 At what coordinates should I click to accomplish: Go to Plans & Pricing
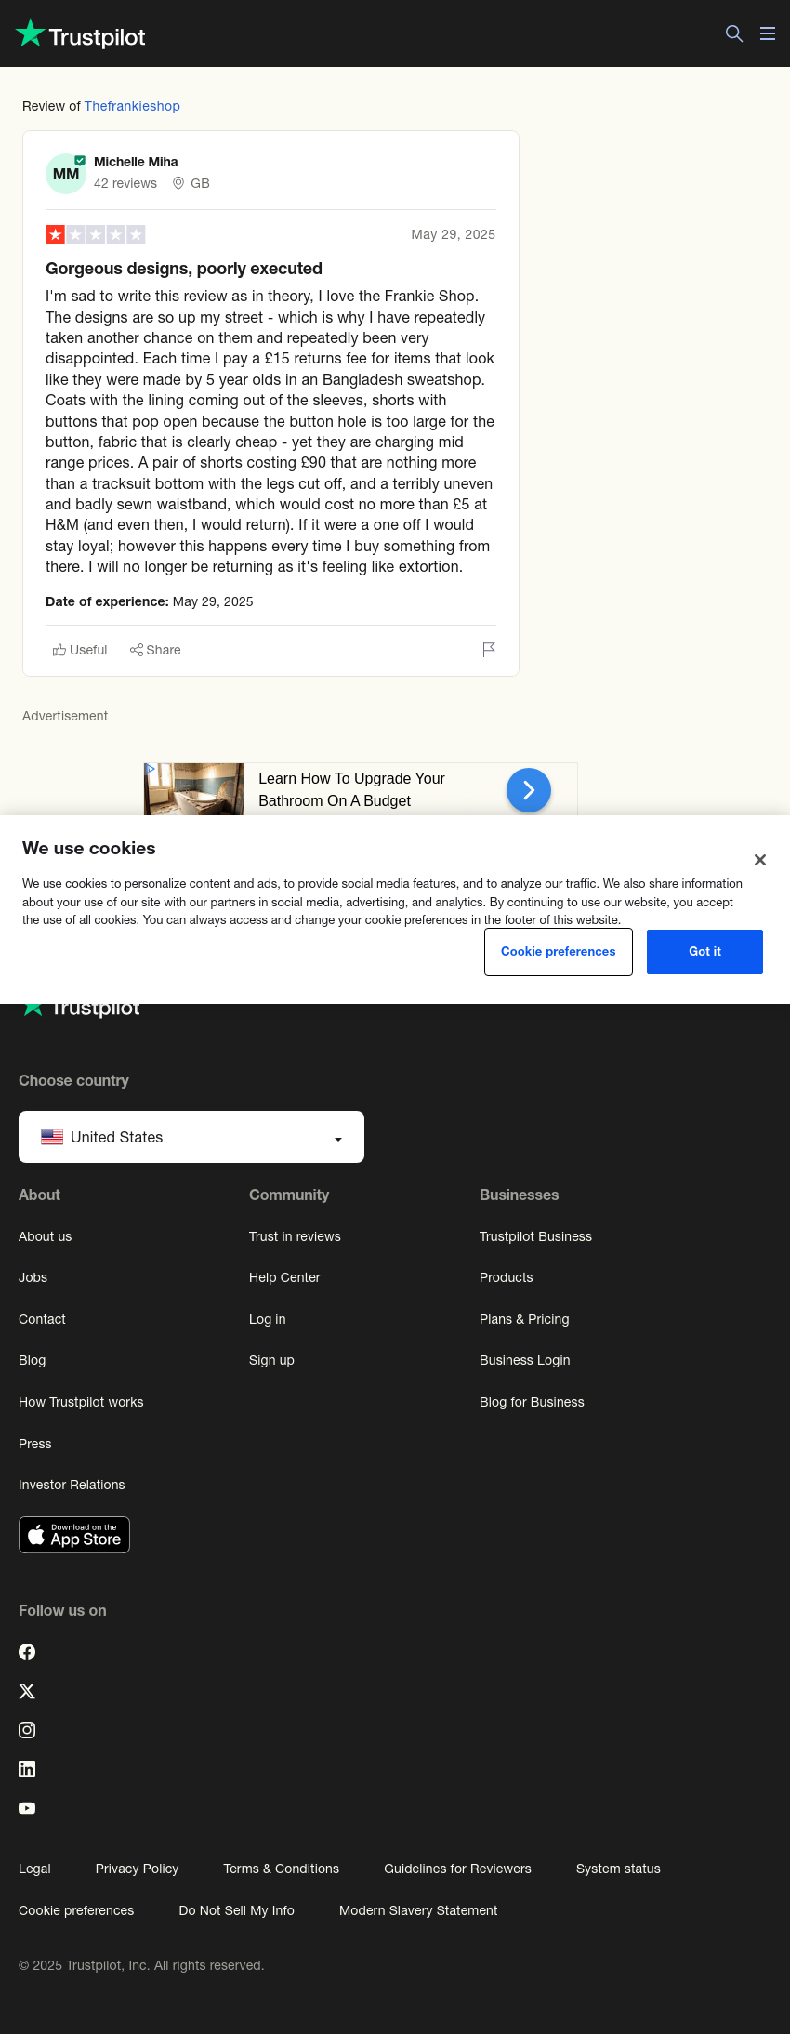[524, 1319]
